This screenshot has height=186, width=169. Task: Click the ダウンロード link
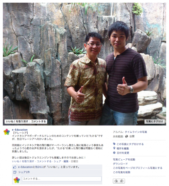click(120, 164)
